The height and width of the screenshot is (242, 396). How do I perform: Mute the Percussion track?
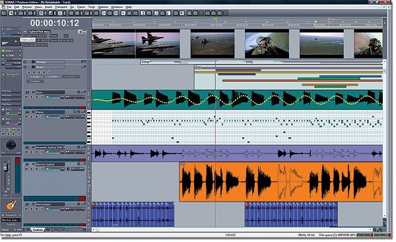coord(26,209)
